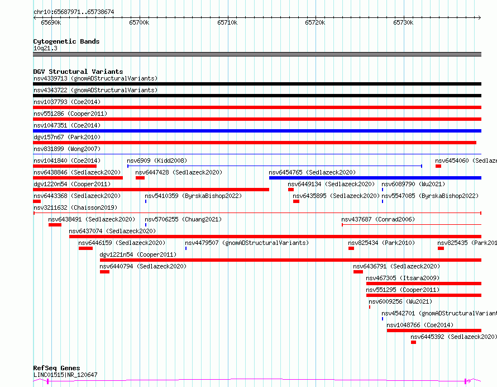Click nsv6438846 (Sedlazeck2020) label

click(x=77, y=172)
